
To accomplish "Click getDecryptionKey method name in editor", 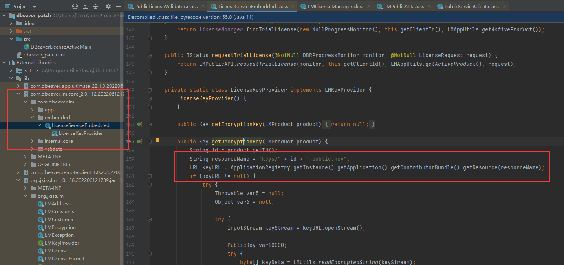I will pyautogui.click(x=237, y=142).
